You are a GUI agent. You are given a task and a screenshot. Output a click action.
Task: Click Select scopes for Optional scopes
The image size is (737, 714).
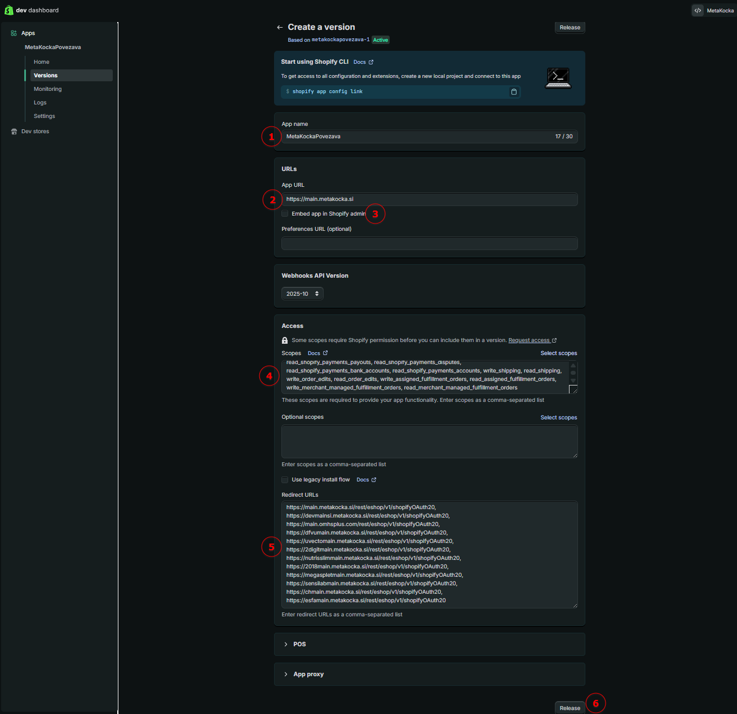[559, 418]
